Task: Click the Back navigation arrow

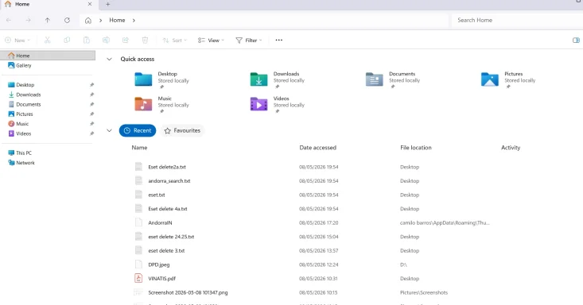Action: point(9,20)
